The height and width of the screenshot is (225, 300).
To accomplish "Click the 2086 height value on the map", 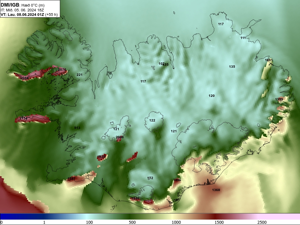I will point(25,78).
